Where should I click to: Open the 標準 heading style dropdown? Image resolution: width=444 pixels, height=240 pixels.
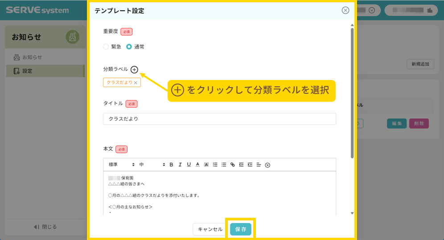tap(121, 165)
